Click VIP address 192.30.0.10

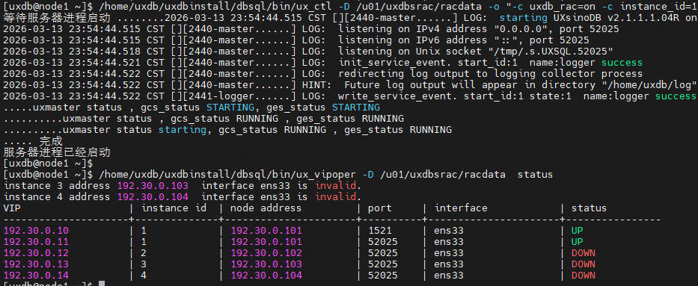pos(36,231)
